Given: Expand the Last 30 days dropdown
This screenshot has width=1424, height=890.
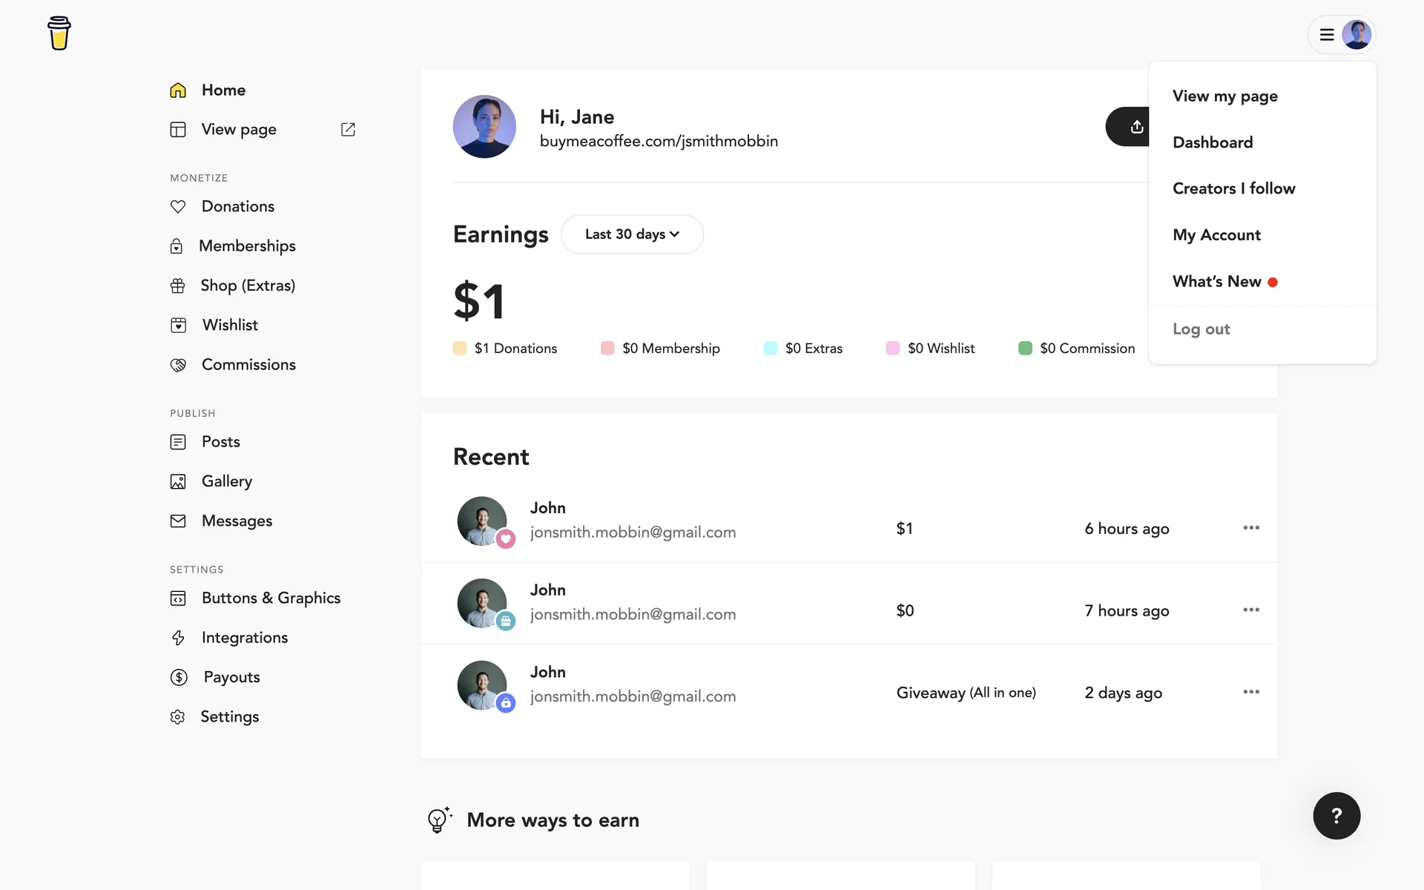Looking at the screenshot, I should [632, 234].
